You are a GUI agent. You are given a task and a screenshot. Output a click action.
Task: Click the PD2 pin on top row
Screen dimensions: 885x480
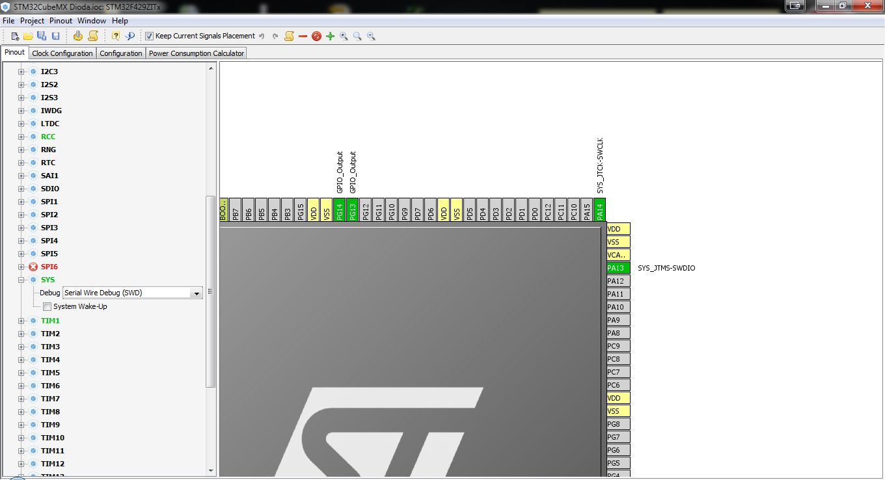509,209
